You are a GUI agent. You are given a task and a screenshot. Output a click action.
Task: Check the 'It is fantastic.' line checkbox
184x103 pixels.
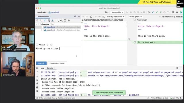point(135,42)
